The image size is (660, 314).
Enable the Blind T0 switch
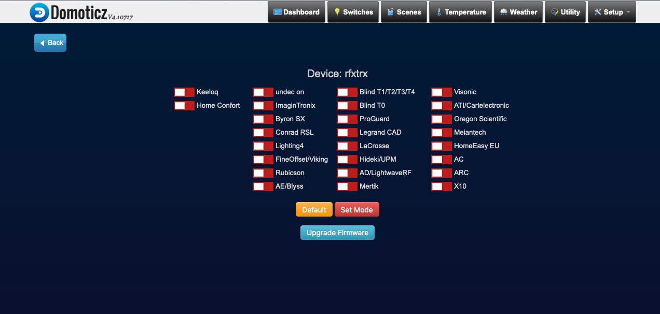click(347, 106)
